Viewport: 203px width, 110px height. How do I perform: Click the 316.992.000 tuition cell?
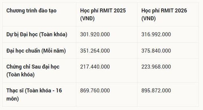click(x=156, y=34)
